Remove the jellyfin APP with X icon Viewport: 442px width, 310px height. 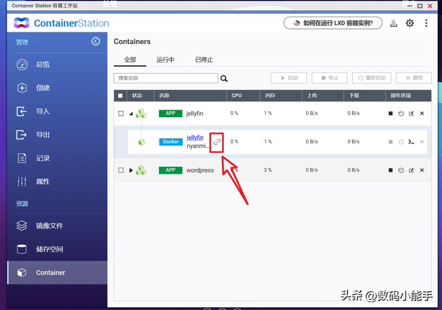coord(422,114)
